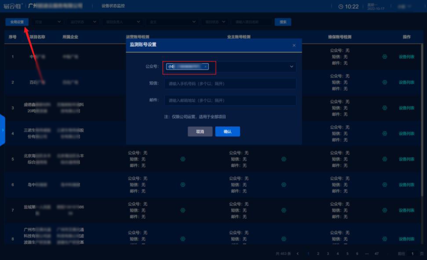Click gear icon in row 8 operations account column

(x=183, y=239)
